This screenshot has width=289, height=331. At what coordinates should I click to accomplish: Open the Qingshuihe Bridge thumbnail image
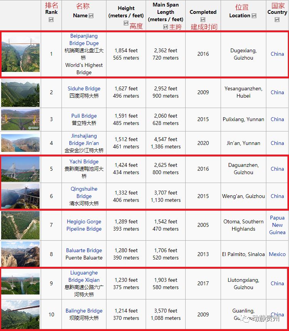tap(20, 196)
